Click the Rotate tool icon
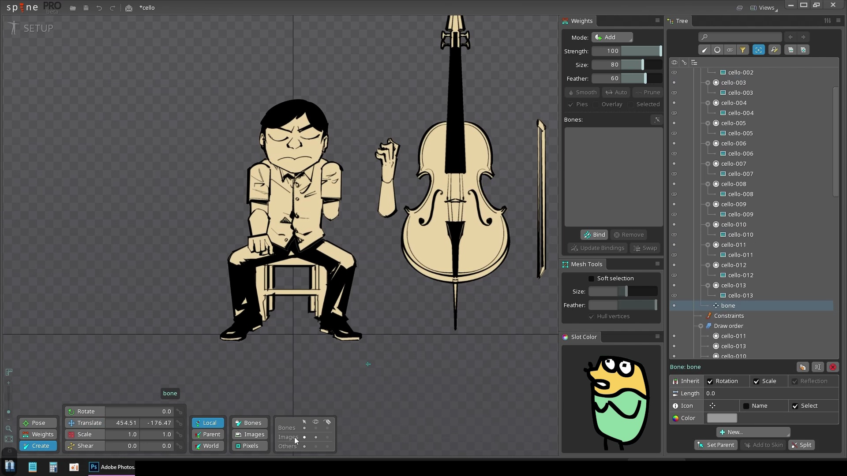Viewport: 847px width, 476px height. coord(71,411)
